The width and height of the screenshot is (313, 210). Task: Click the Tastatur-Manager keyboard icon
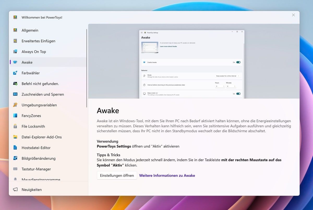tap(15, 169)
